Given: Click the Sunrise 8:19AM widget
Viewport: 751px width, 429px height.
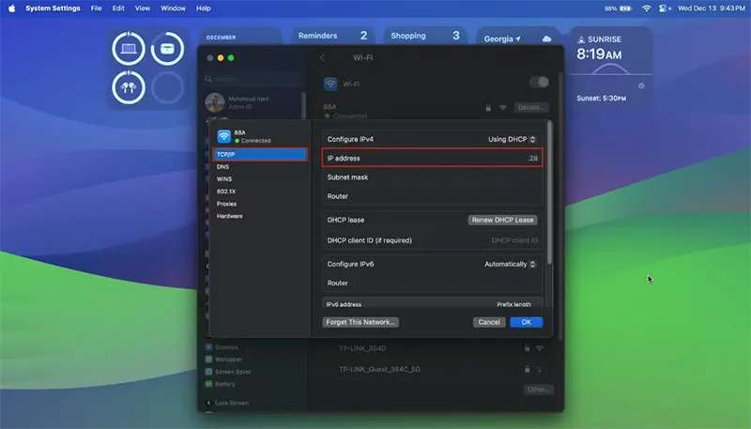Looking at the screenshot, I should click(x=611, y=67).
